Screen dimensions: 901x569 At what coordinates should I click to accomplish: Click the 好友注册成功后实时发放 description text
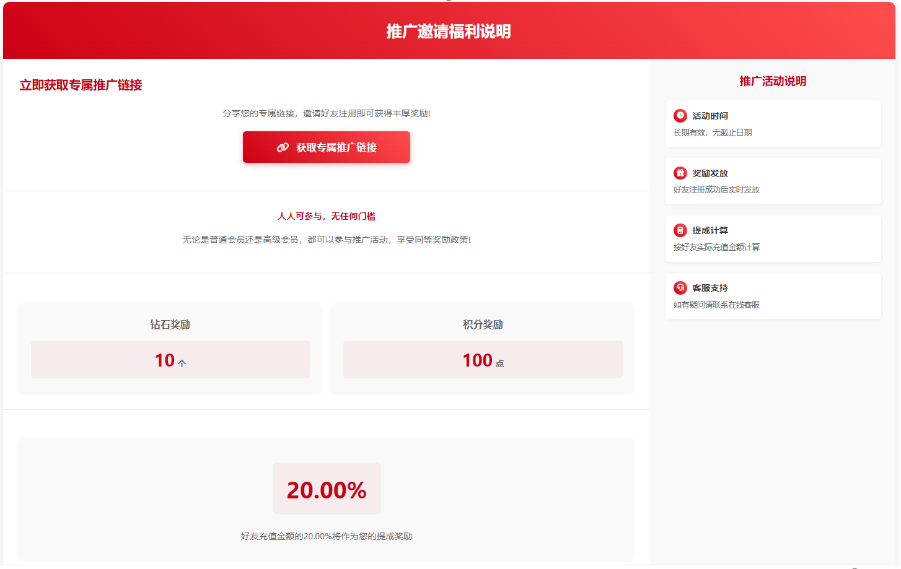click(x=716, y=189)
